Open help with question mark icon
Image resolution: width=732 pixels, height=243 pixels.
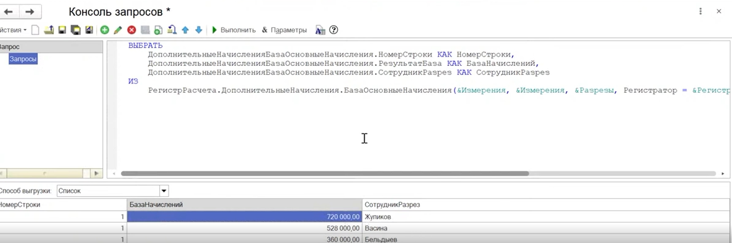click(x=334, y=30)
